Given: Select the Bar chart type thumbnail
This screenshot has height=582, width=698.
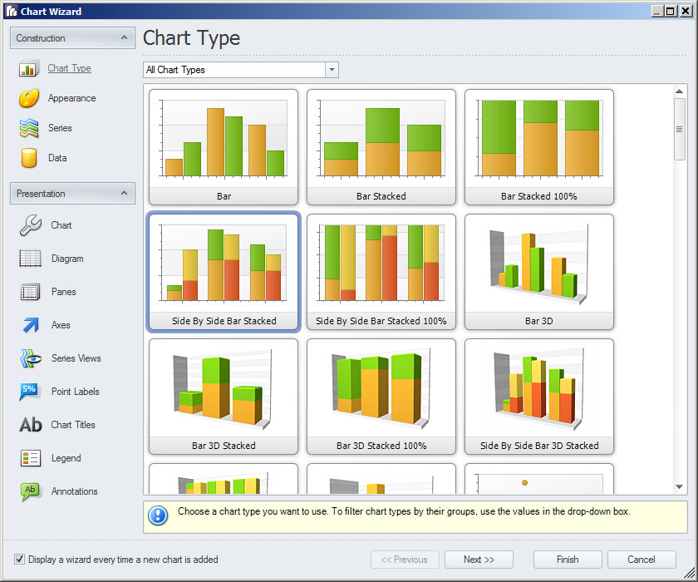Looking at the screenshot, I should [x=224, y=147].
